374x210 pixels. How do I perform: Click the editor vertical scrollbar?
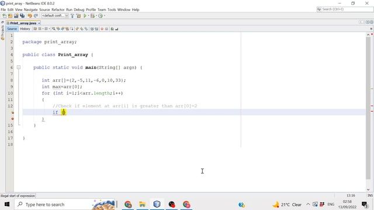[x=368, y=108]
